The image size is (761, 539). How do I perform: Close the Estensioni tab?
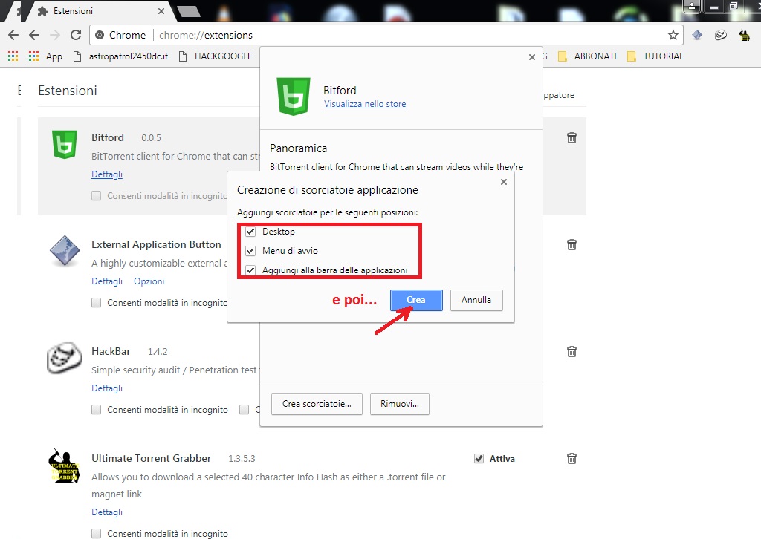161,10
